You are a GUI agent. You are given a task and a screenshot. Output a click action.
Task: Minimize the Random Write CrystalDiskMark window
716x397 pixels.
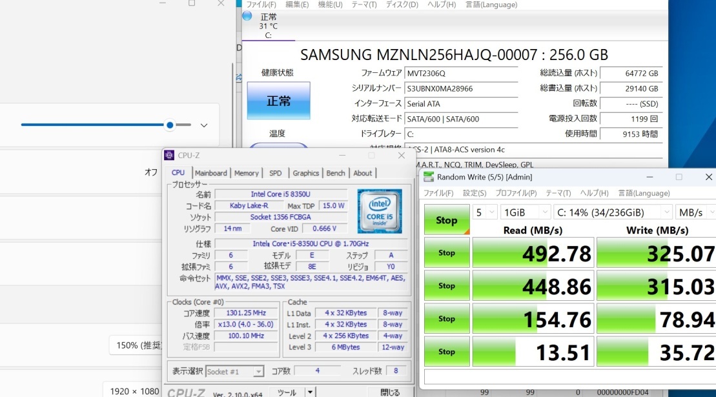point(650,177)
